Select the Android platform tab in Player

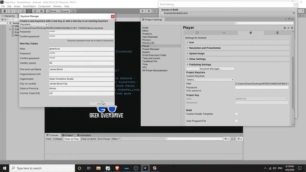[x=251, y=33]
